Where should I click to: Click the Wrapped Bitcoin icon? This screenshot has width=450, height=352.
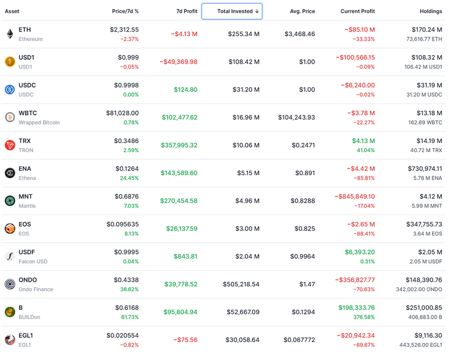[10, 117]
